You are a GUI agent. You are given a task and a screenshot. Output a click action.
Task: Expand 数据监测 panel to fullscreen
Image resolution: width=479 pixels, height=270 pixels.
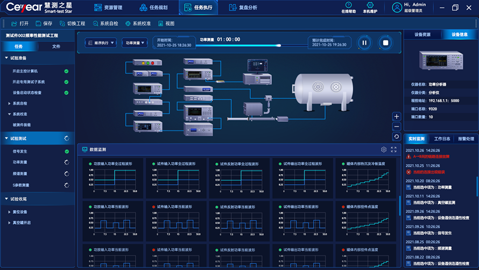tap(393, 150)
